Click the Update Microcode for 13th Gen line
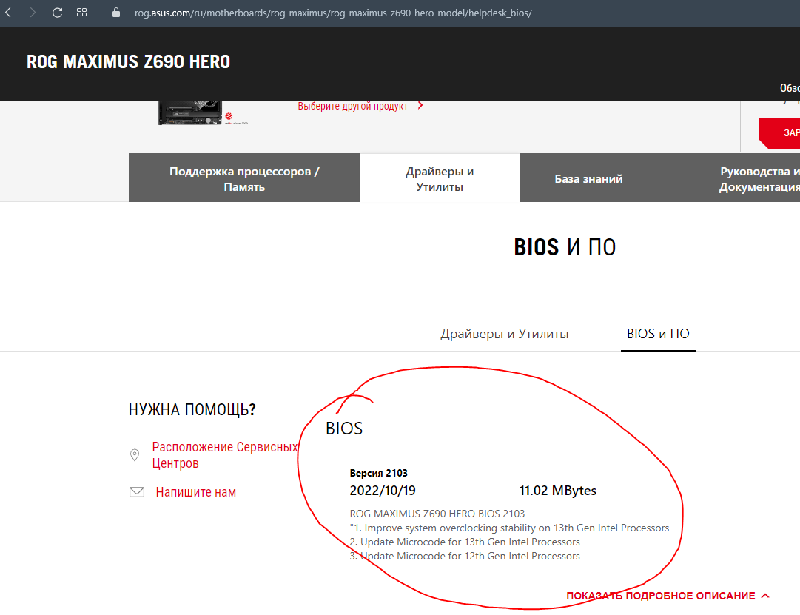The height and width of the screenshot is (615, 800). point(465,542)
